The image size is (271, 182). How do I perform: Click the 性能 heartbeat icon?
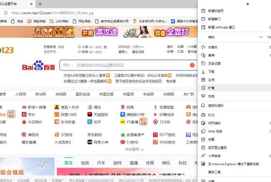pos(203,96)
